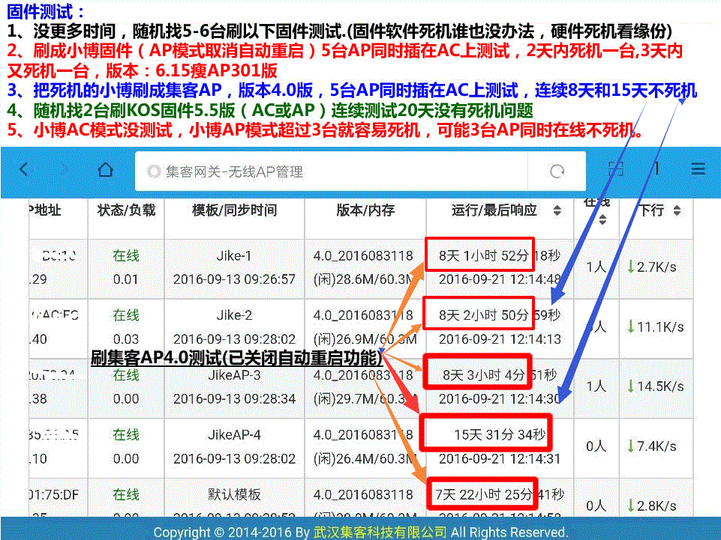
Task: Open the browser home page icon
Action: pos(106,170)
